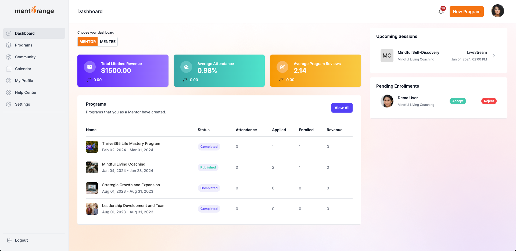Reject Demo User's enrollment
Viewport: 516px width, 251px height.
[x=489, y=101]
